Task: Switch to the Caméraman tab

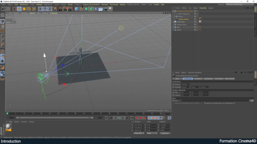Action: (188, 79)
